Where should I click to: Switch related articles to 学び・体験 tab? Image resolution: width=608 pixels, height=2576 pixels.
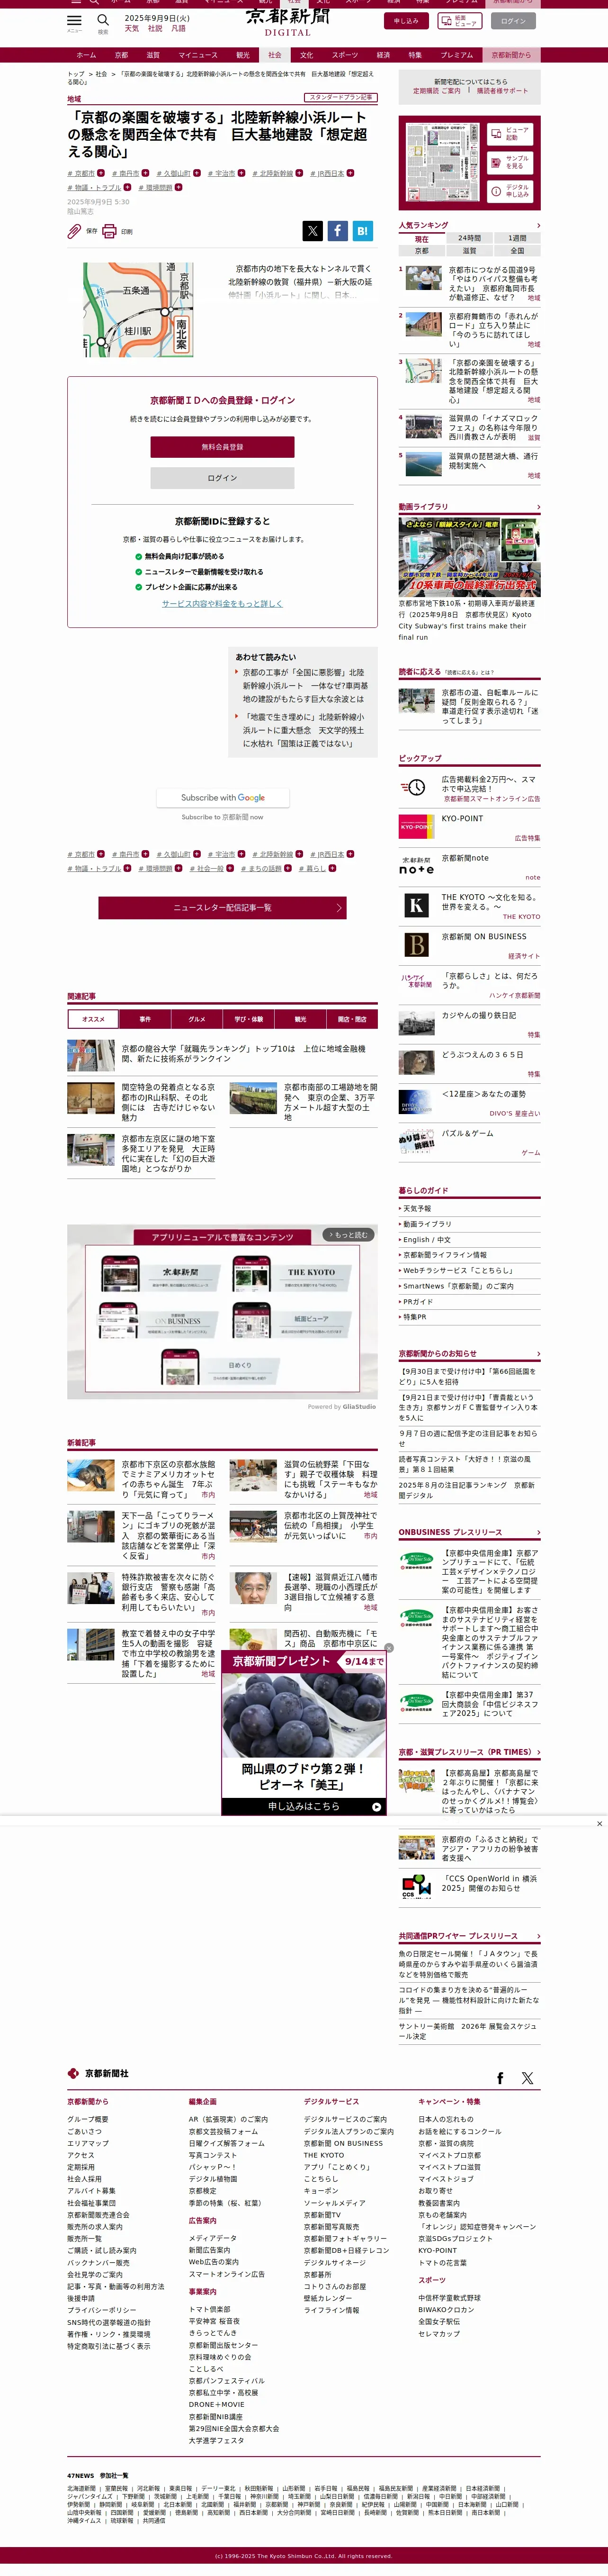249,1019
